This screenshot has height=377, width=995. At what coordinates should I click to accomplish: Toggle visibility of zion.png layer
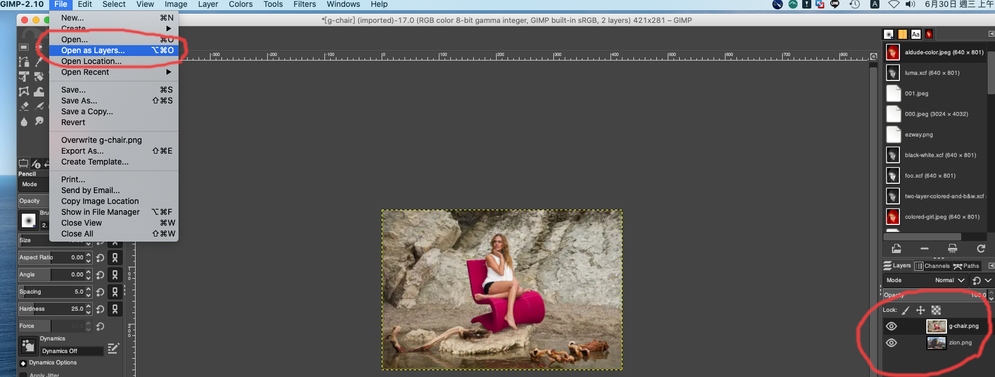coord(891,343)
